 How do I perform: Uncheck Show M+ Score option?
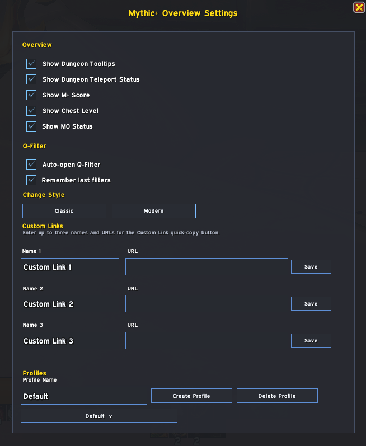pyautogui.click(x=31, y=95)
